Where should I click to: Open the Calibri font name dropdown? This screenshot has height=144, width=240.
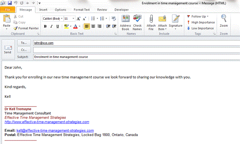tap(62, 19)
